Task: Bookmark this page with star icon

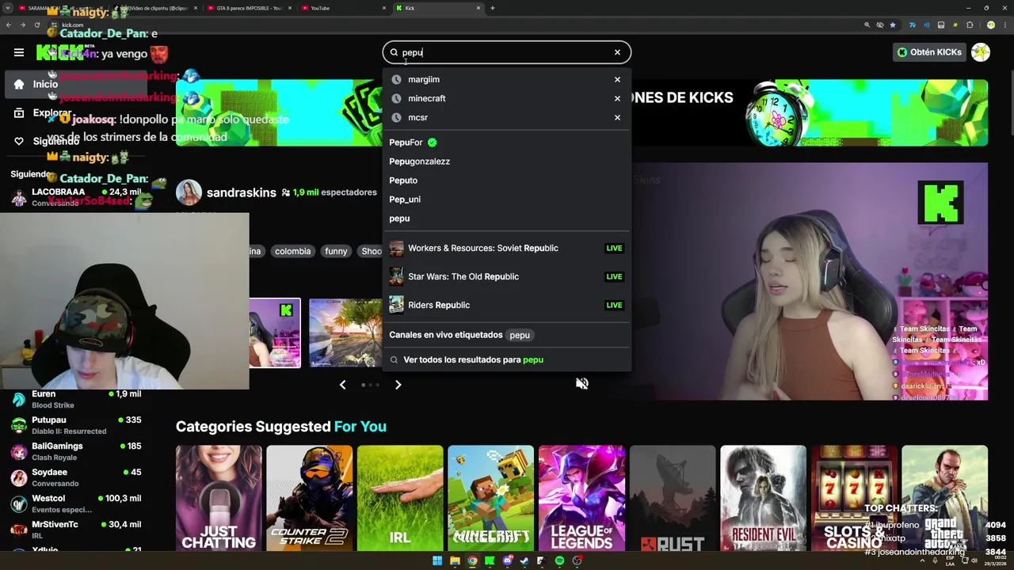Action: tap(893, 25)
